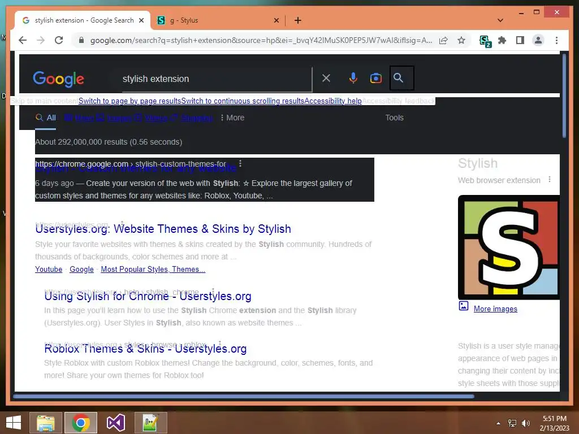Launch Visual Studio from the taskbar
The width and height of the screenshot is (579, 434).
click(x=115, y=423)
